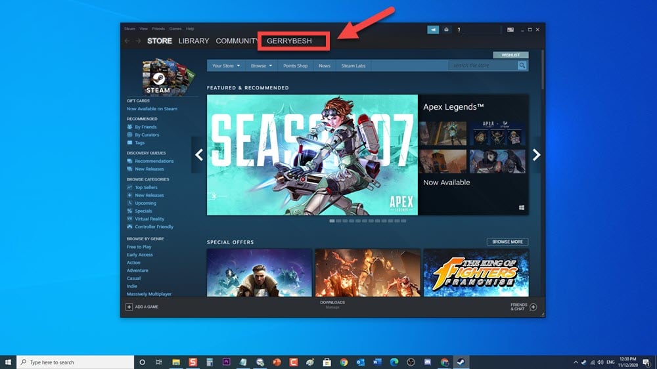Viewport: 657px width, 369px height.
Task: Open Task View in the taskbar
Action: click(x=158, y=362)
